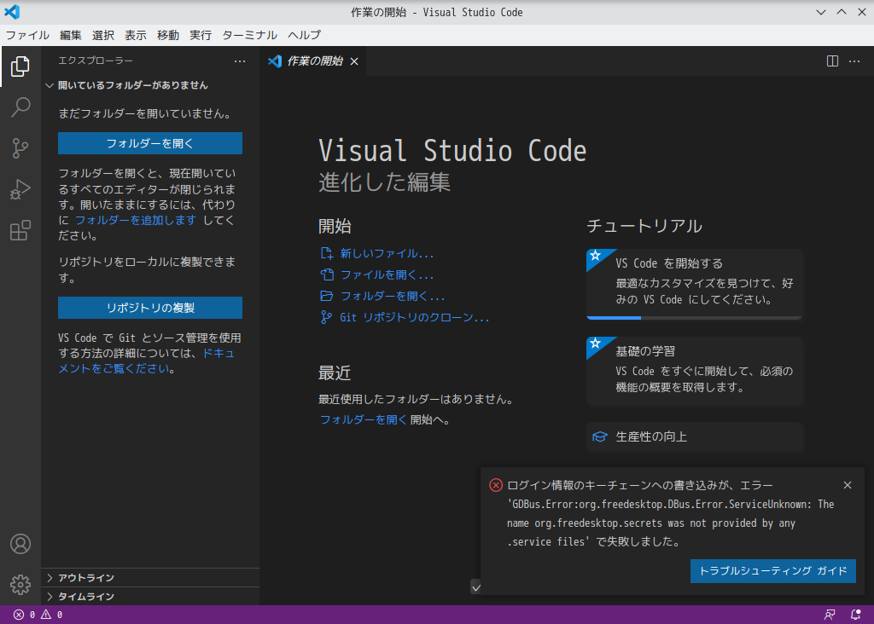Screen dimensions: 874x624
Task: Open editor more actions ellipsis
Action: coord(854,61)
